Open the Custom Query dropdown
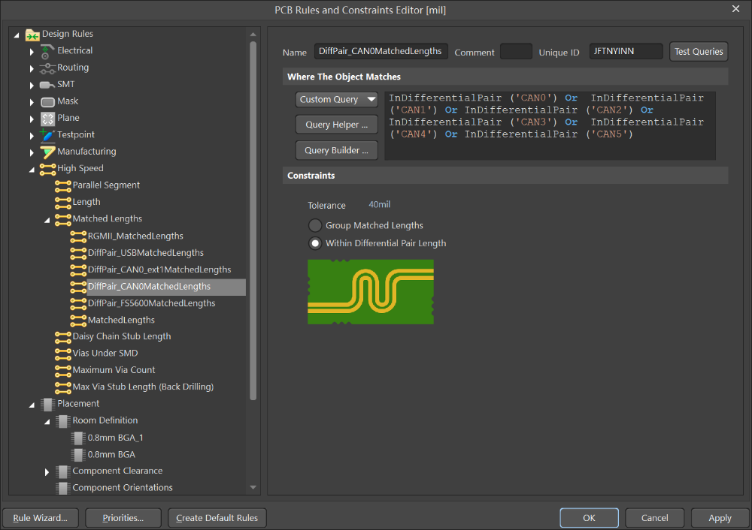 [336, 99]
